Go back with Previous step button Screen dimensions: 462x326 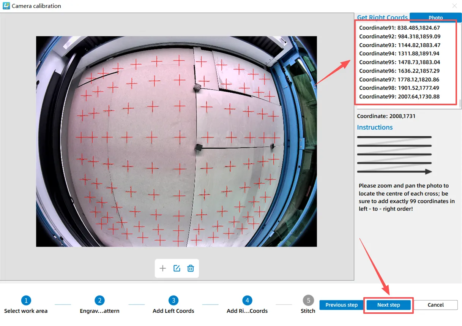coord(341,305)
